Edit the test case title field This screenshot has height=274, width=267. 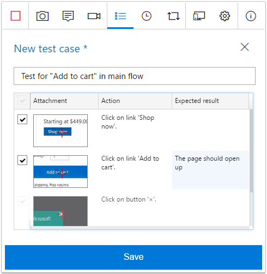coord(135,76)
